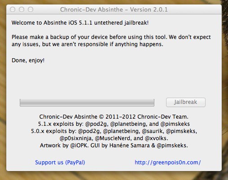Click the @saurik credit mention

pyautogui.click(x=153, y=131)
